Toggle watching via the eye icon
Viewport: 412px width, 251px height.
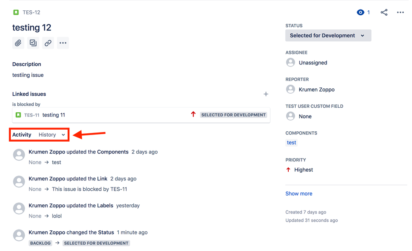(x=360, y=12)
